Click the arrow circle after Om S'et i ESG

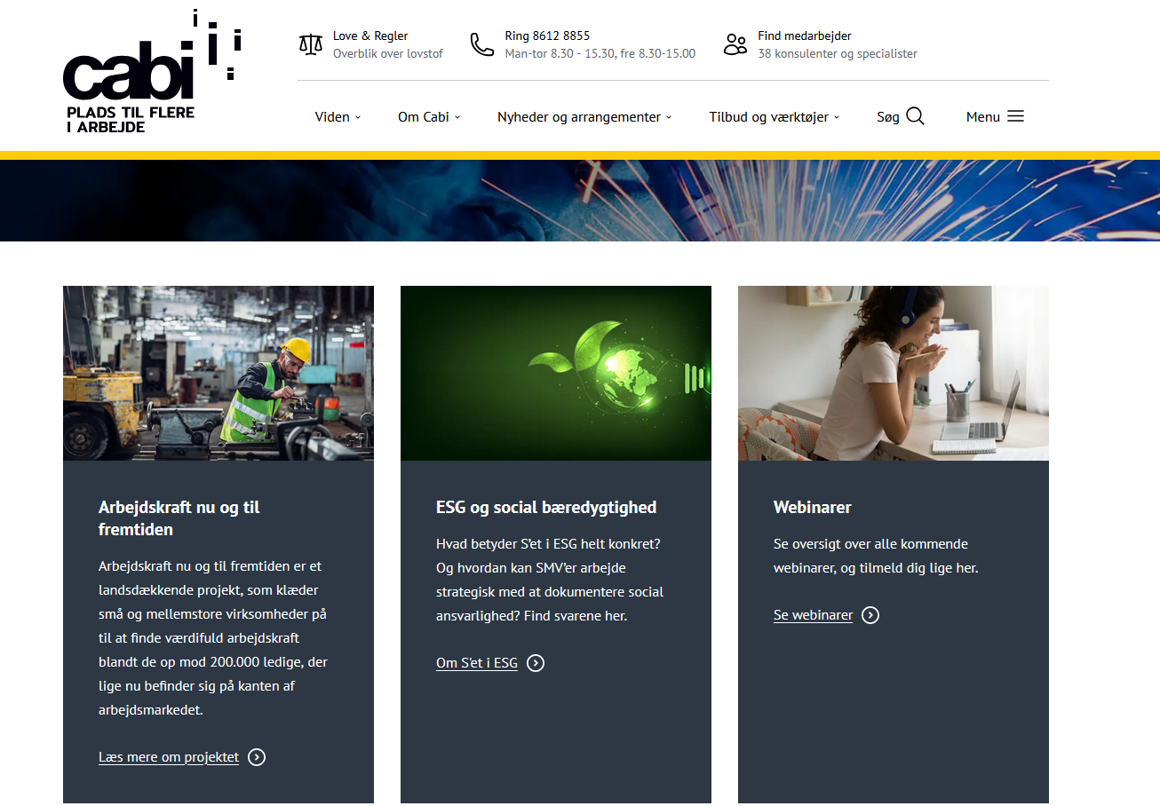click(x=536, y=663)
